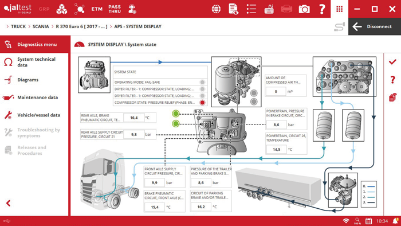Click red COMPRESSOR STATE pressure relief indicator

[202, 103]
